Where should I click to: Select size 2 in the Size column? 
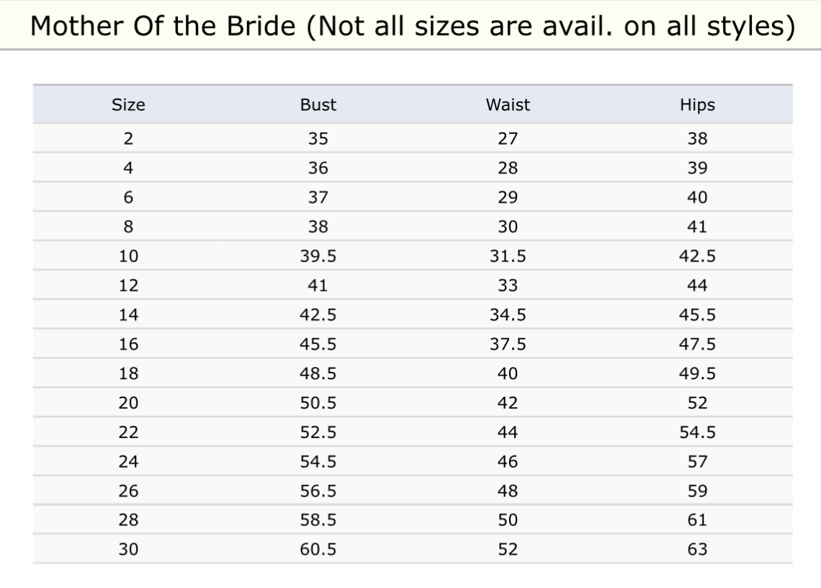128,139
